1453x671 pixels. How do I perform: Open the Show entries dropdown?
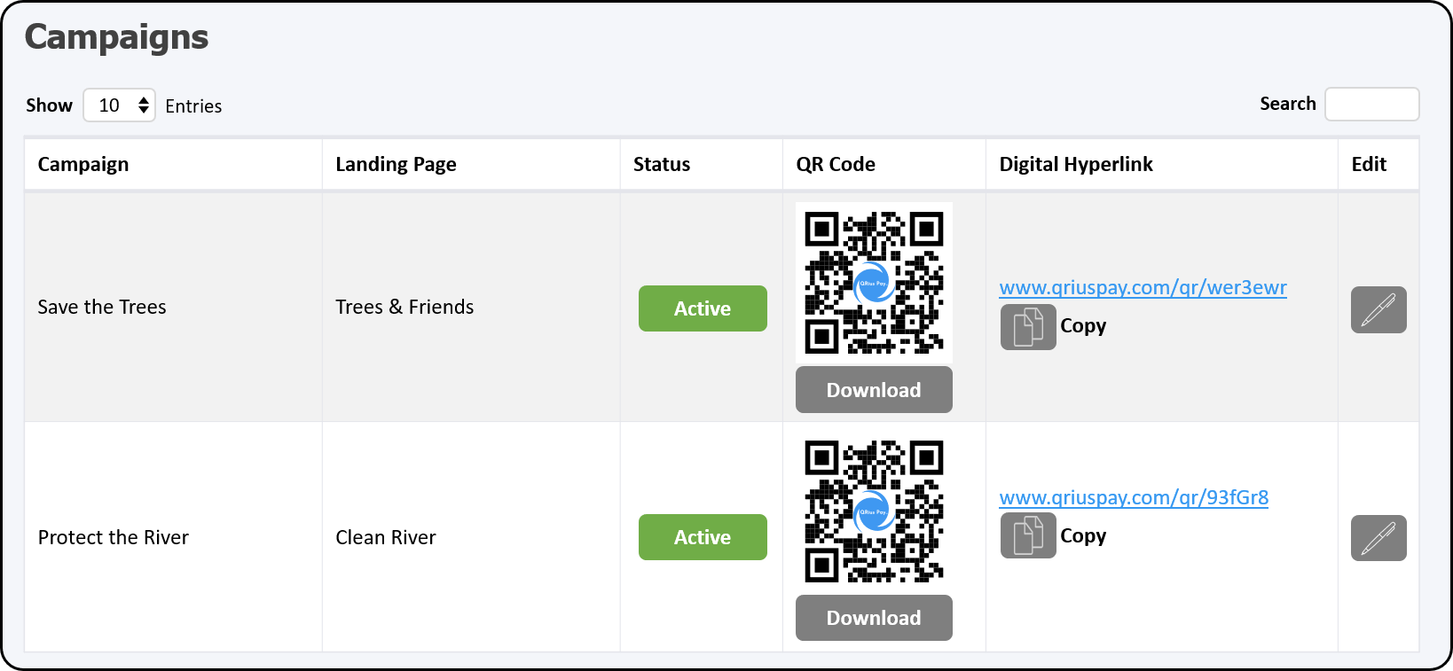coord(119,105)
